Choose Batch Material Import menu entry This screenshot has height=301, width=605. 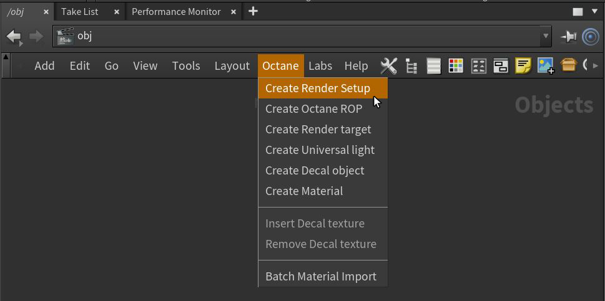(321, 277)
